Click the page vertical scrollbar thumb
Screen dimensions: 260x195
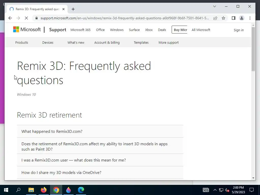coord(253,49)
